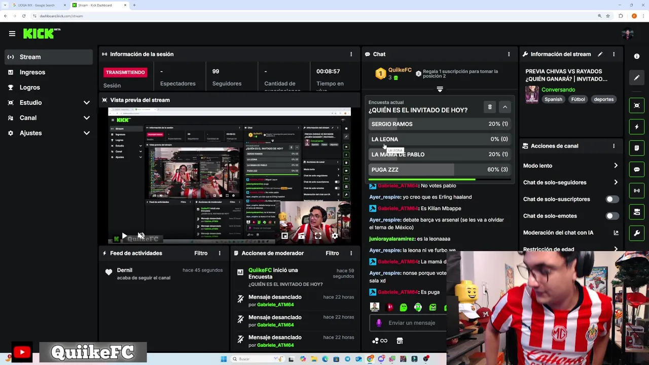Delete the current poll with the trash icon
This screenshot has height=365, width=649.
490,107
